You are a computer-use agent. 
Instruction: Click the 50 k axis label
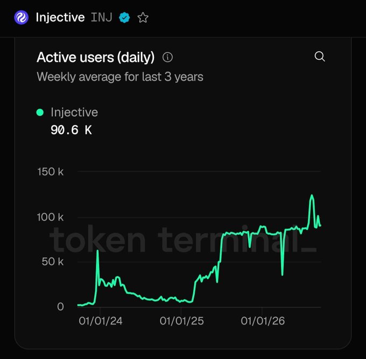[x=53, y=262]
